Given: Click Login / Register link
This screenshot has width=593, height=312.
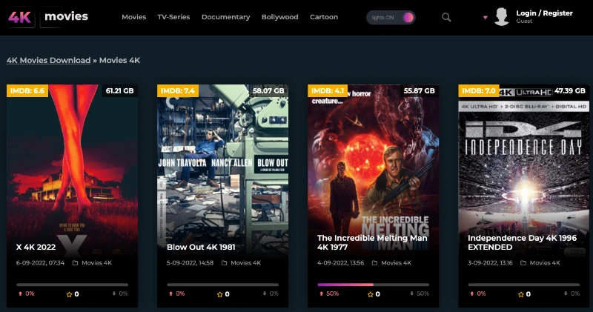Looking at the screenshot, I should [x=544, y=13].
